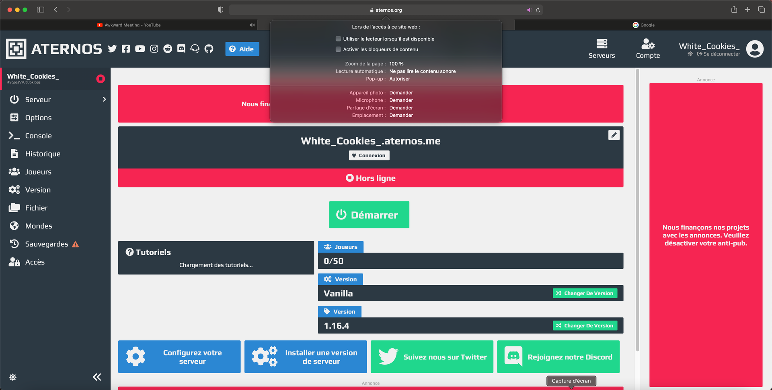Click Configurez votre serveur tile
The image size is (772, 390).
click(x=179, y=357)
